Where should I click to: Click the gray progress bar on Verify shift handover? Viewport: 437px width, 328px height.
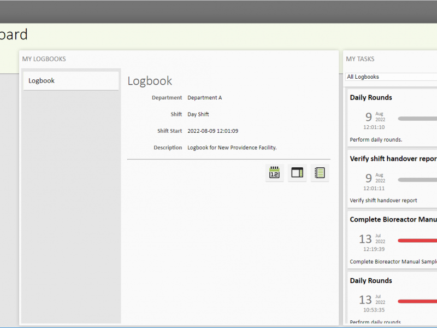coord(417,179)
